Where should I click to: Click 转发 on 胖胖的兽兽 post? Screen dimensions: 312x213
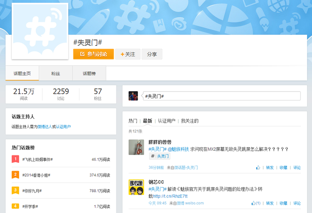[270, 168]
